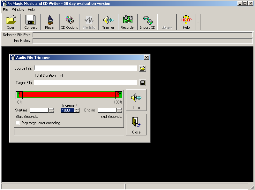
Task: Open the gramophone Player tool
Action: click(50, 22)
